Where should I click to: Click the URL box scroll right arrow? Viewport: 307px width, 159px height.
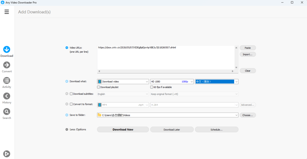233,71
